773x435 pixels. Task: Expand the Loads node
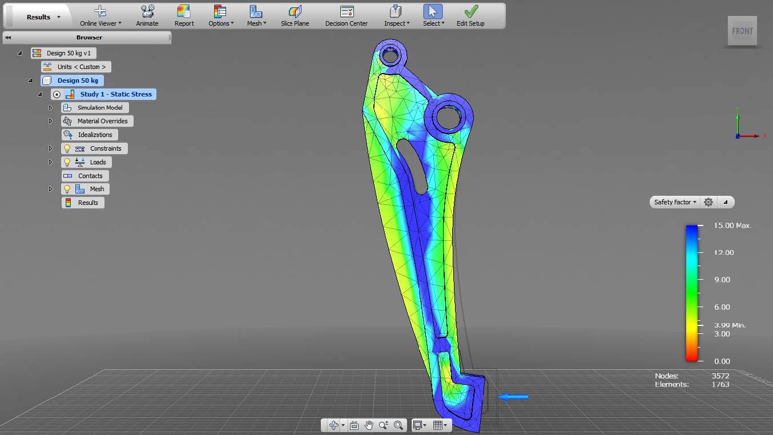point(51,162)
